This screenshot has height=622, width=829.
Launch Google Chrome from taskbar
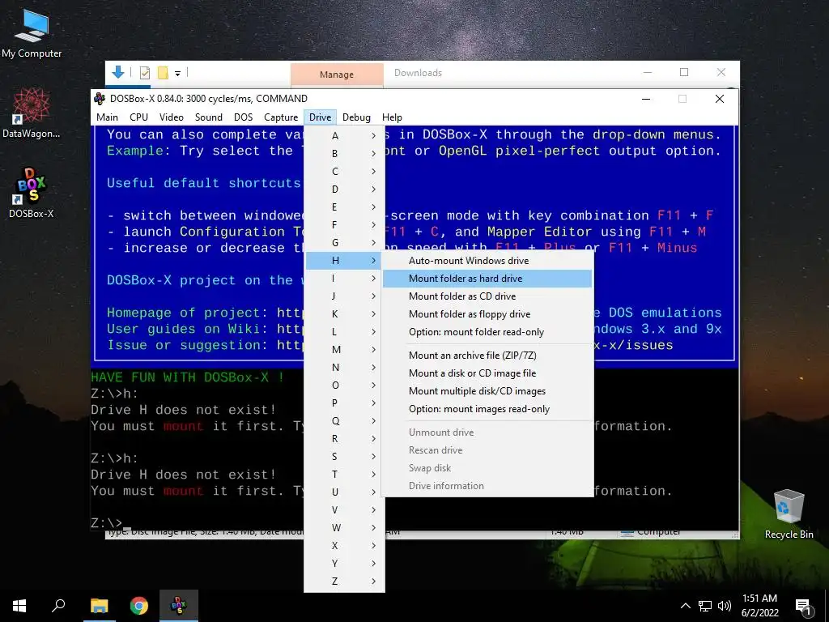[x=139, y=606]
